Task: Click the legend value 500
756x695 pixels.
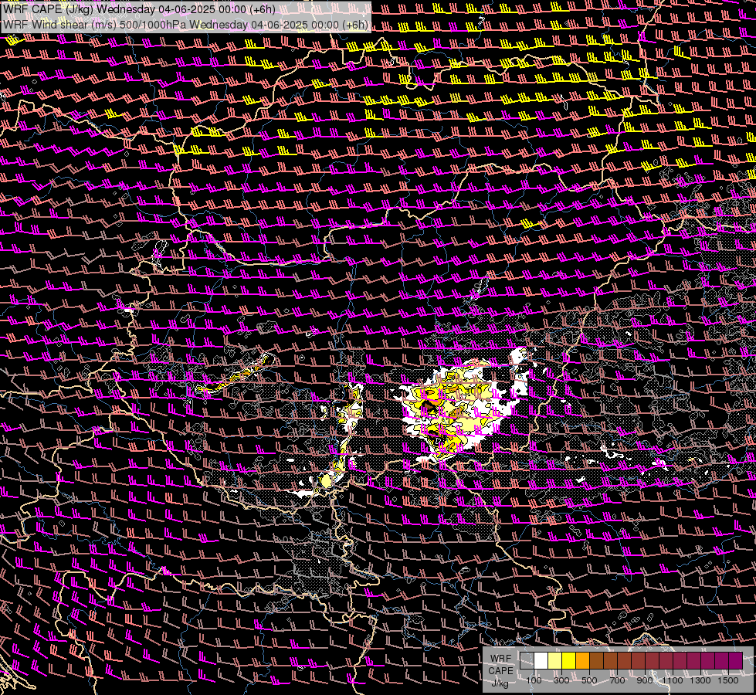Action: [x=589, y=680]
